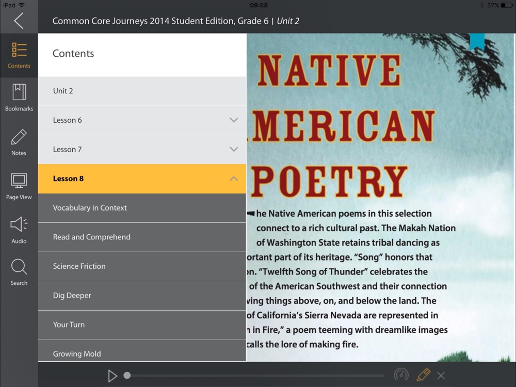Close the audio player bar

(441, 376)
